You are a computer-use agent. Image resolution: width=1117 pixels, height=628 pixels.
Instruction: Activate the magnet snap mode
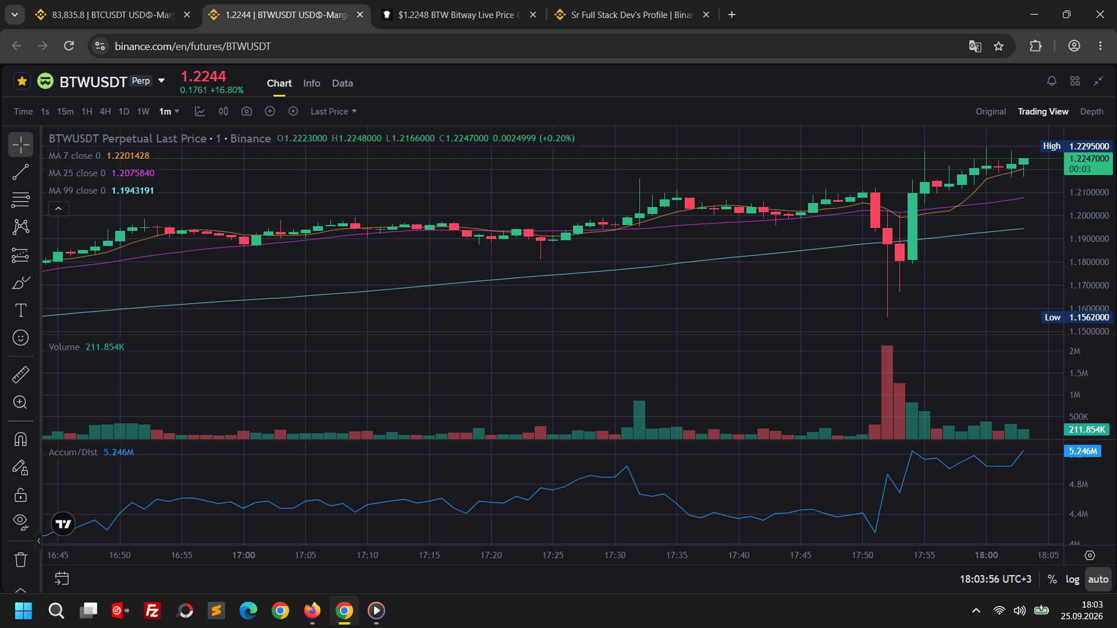[20, 439]
